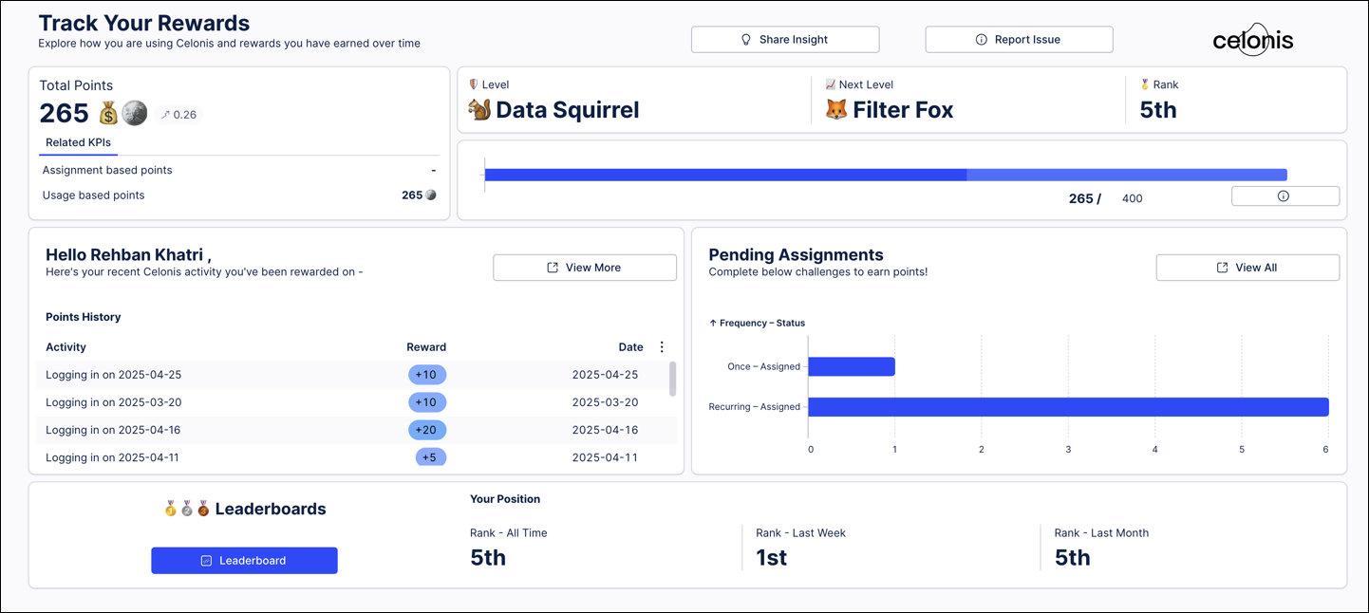1369x613 pixels.
Task: Click the money bag points icon
Action: pos(108,114)
